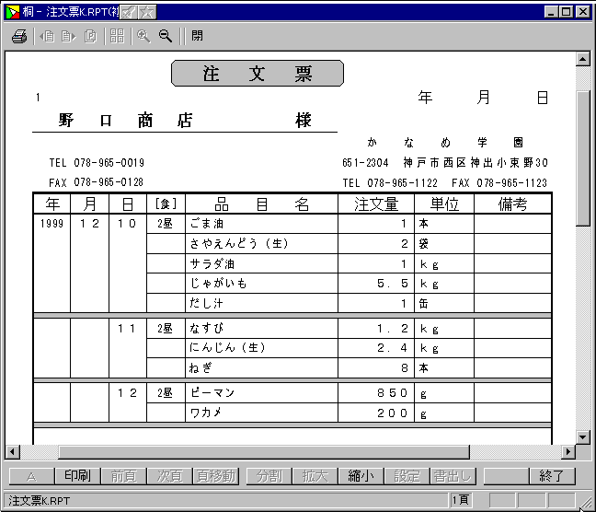Screen dimensions: 596x512
Task: Click the 桐 application icon in title bar
Action: pyautogui.click(x=13, y=12)
